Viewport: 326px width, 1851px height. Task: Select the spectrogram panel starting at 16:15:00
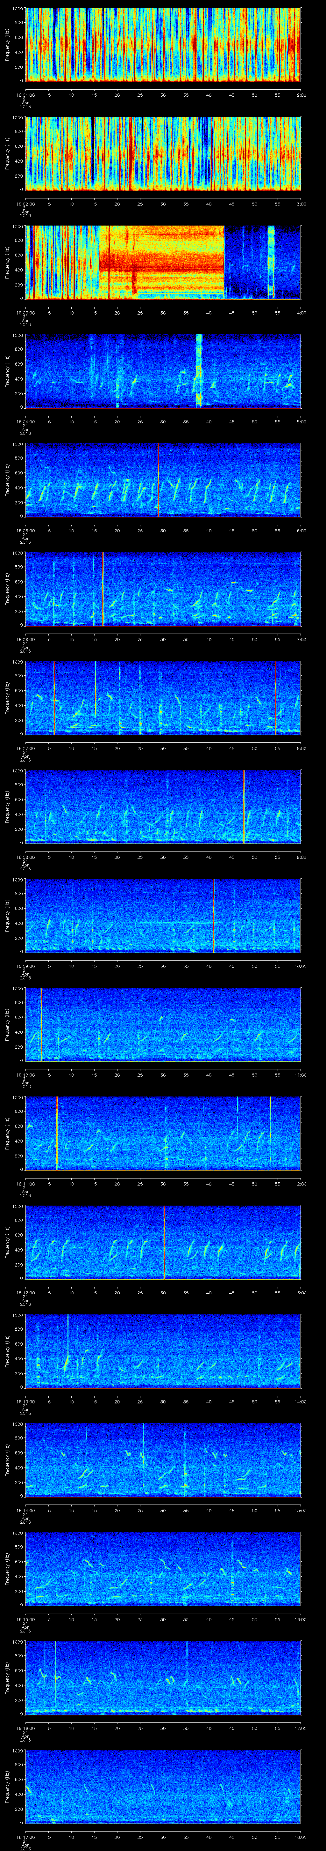tap(163, 1569)
